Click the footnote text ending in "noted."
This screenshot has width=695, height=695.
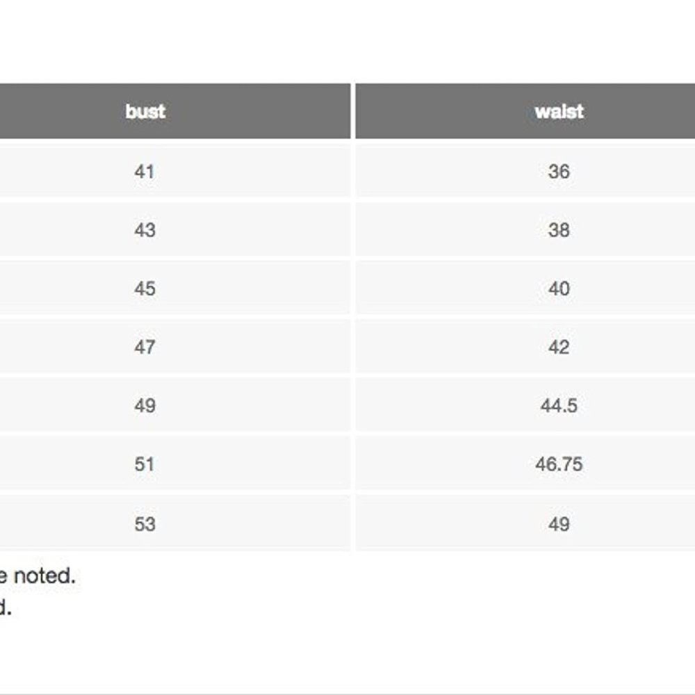[x=38, y=575]
